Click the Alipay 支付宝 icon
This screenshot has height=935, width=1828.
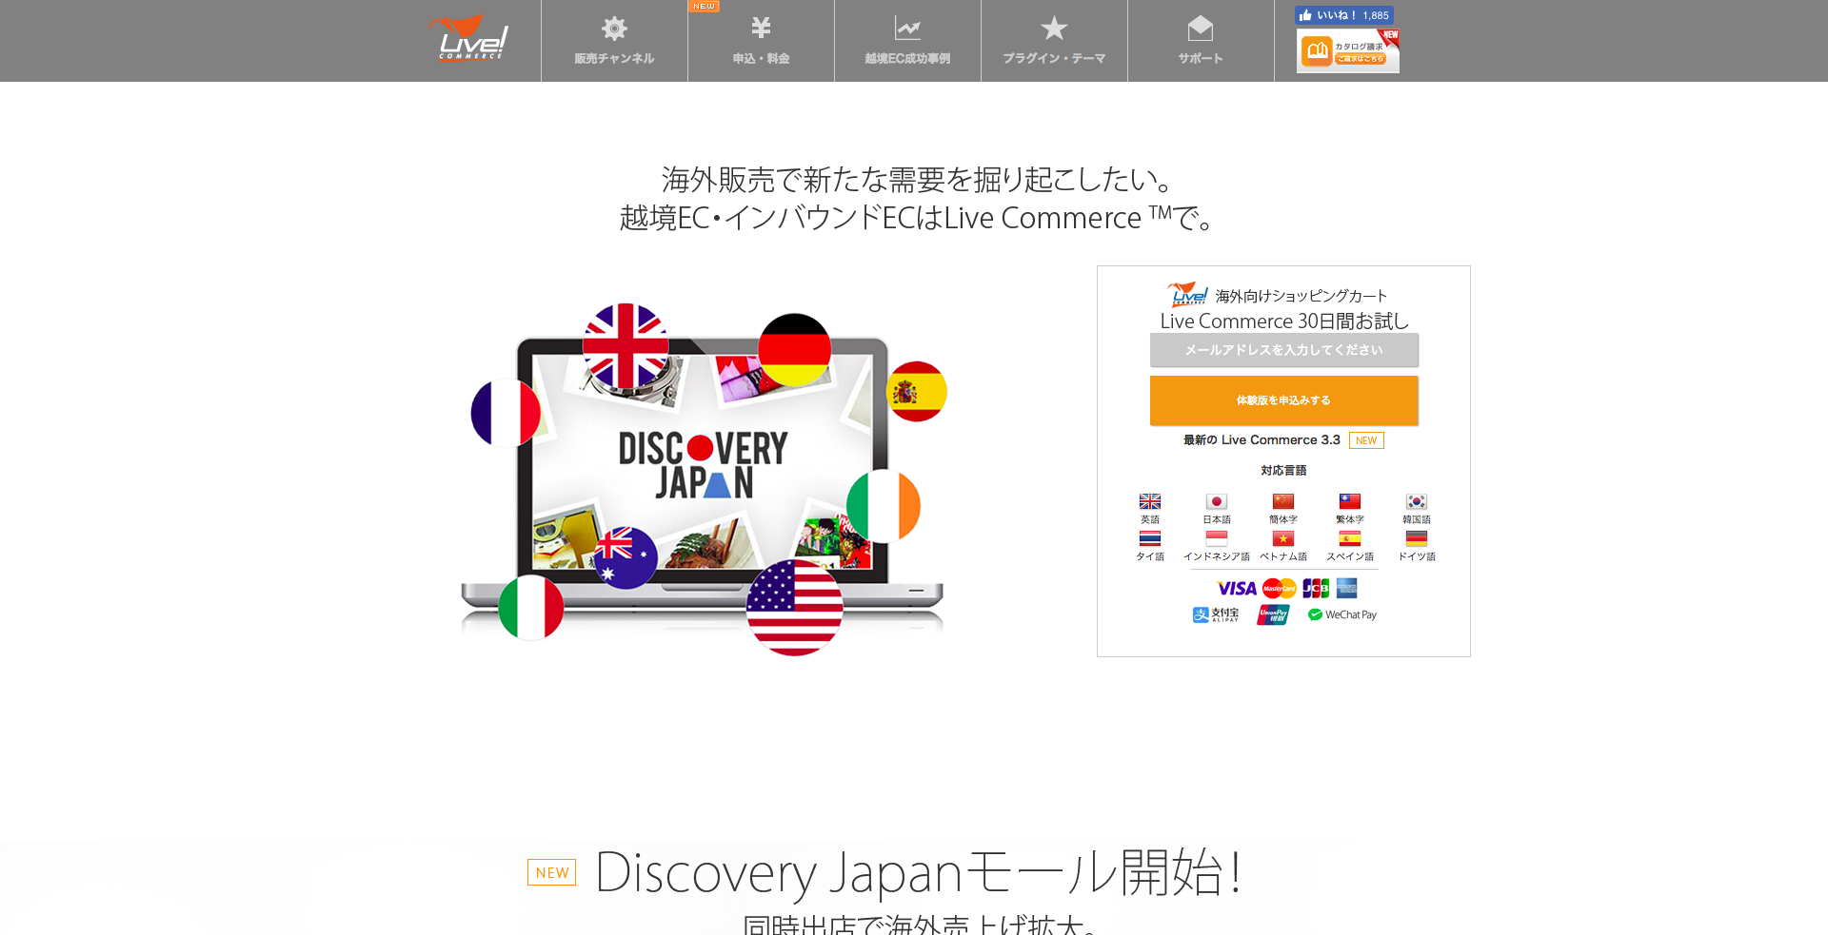(1216, 615)
